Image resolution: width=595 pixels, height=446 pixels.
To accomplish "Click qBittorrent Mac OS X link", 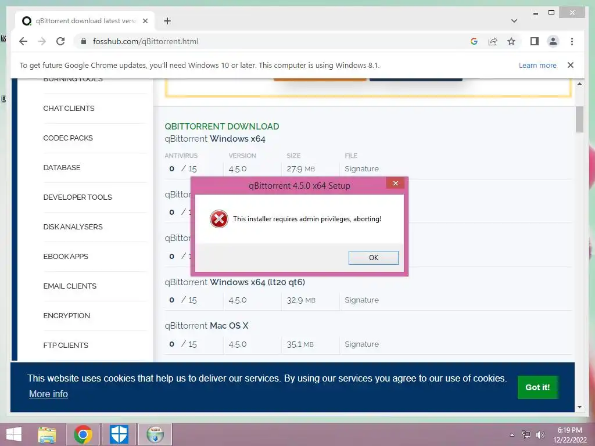I will (206, 326).
